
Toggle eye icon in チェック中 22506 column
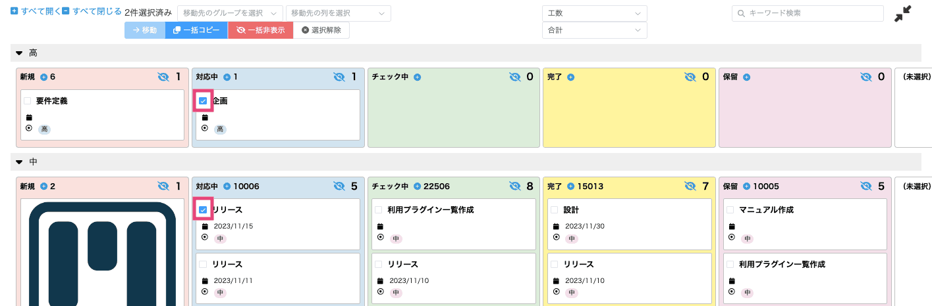pyautogui.click(x=515, y=186)
